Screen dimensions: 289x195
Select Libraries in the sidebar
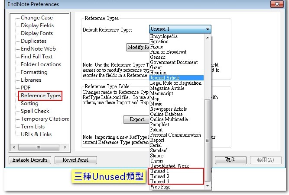tap(31, 80)
